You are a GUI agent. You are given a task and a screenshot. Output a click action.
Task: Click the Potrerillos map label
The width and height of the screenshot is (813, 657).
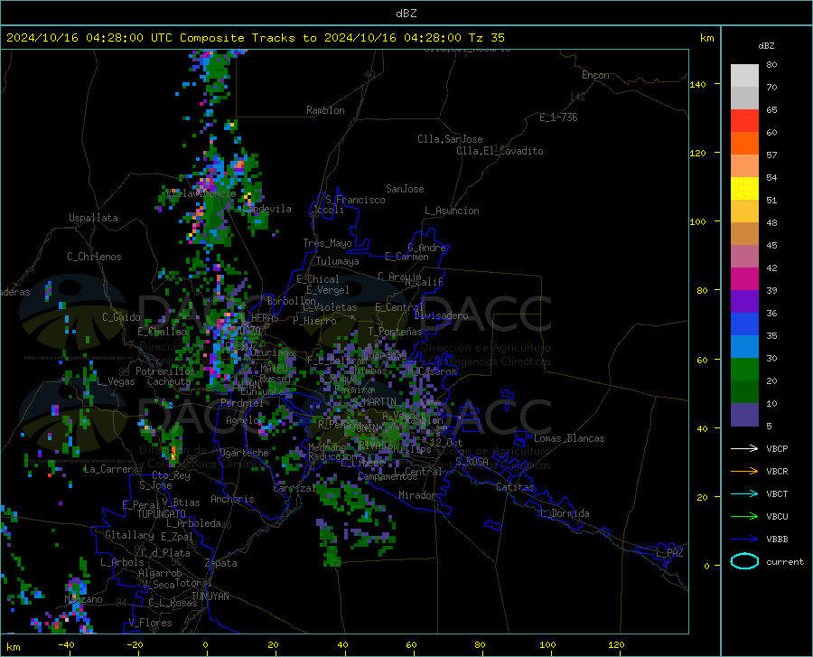[165, 371]
